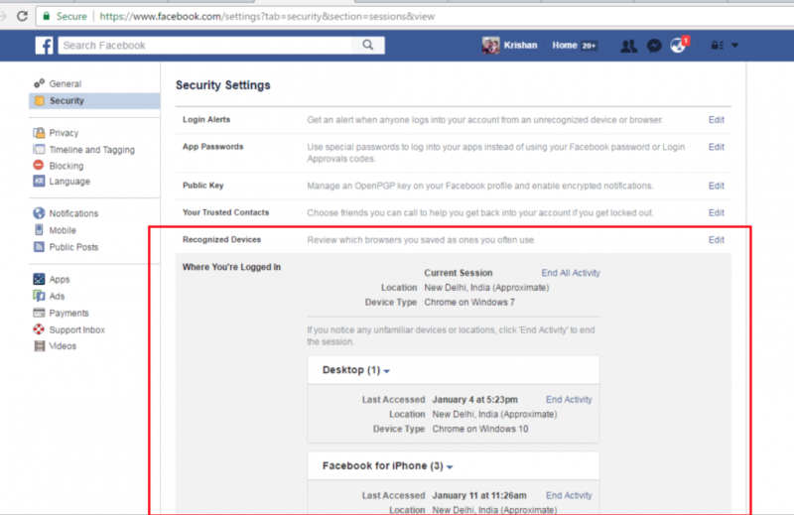Click Public Key row title
The image size is (794, 515).
click(x=202, y=186)
